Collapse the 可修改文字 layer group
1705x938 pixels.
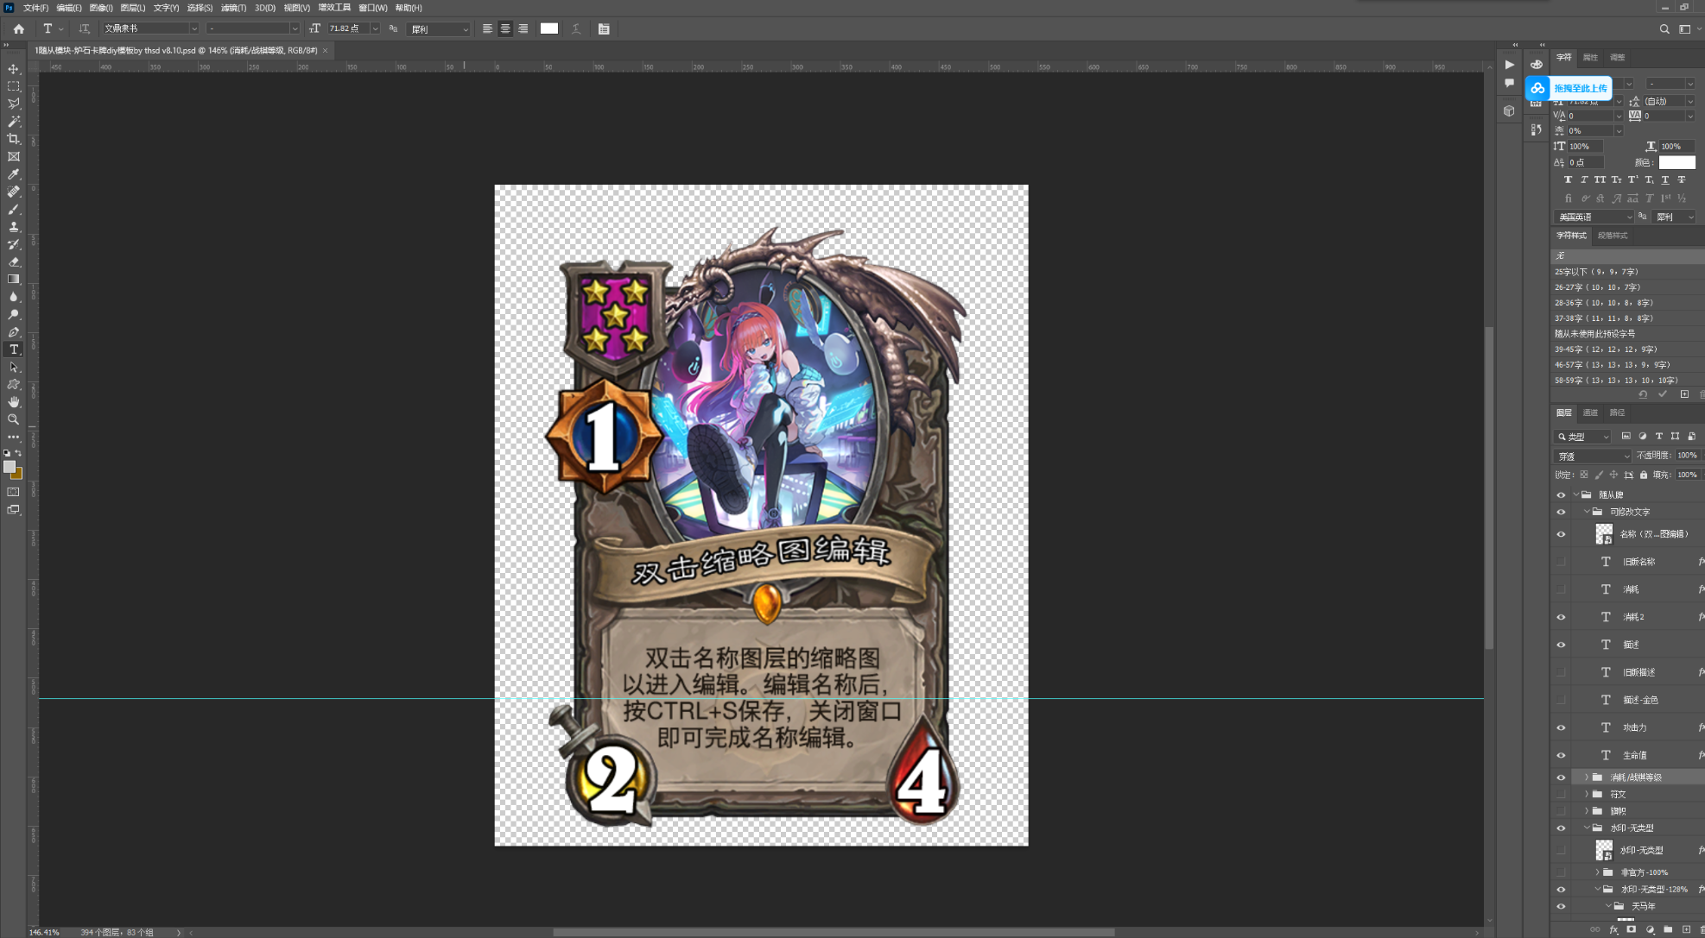tap(1587, 512)
